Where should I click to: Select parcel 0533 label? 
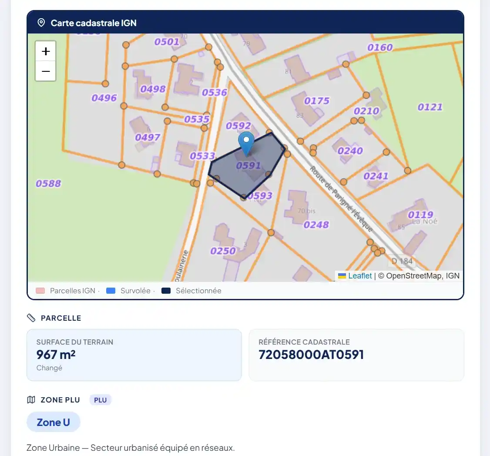coord(202,156)
